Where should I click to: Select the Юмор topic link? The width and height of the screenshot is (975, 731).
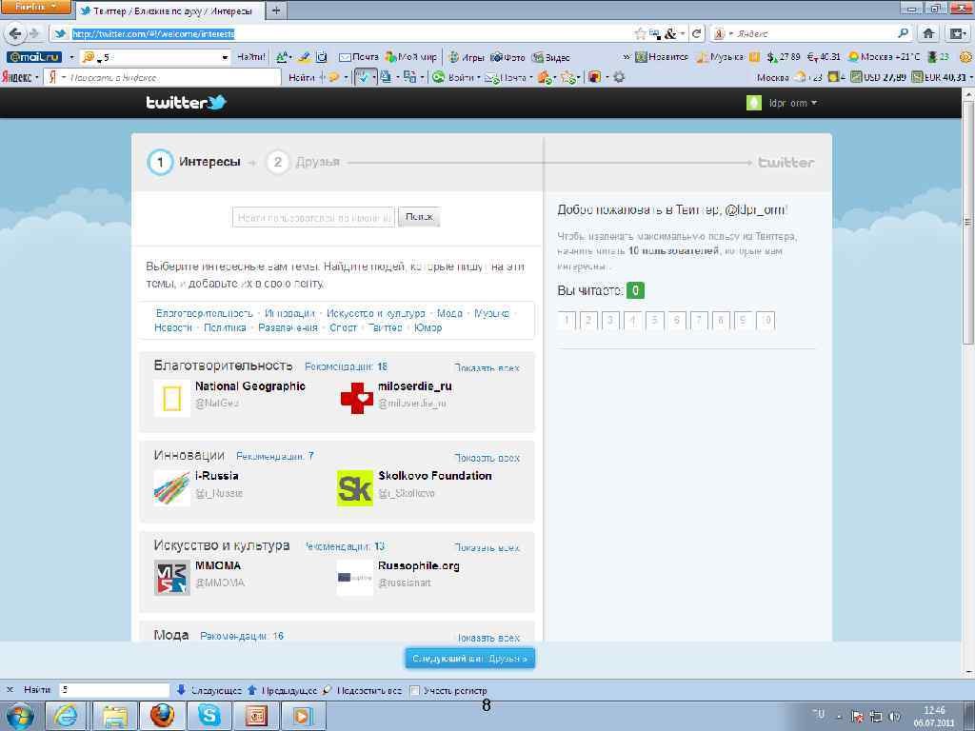click(428, 327)
